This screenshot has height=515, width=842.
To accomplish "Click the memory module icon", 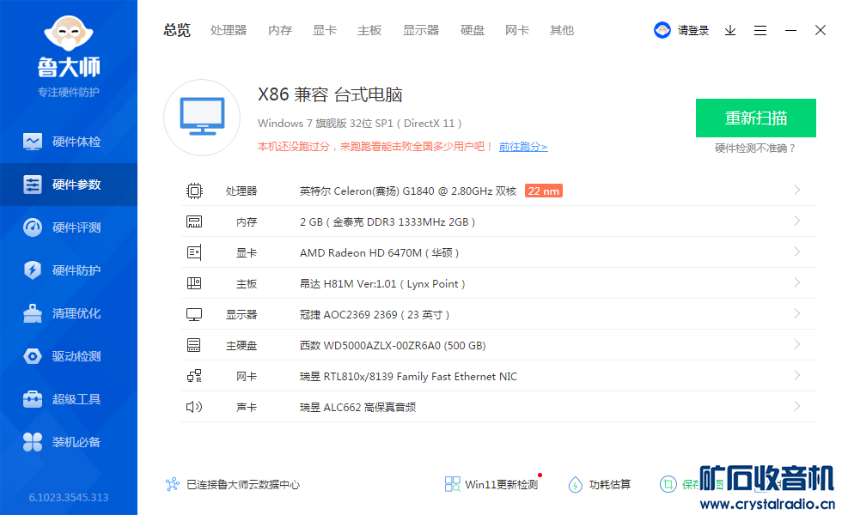I will [194, 221].
